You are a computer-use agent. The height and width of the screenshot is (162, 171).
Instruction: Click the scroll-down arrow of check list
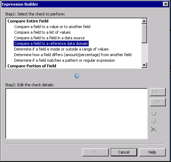(144, 65)
